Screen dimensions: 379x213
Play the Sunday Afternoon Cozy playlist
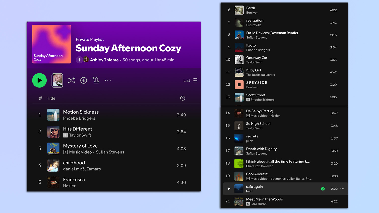pos(39,80)
